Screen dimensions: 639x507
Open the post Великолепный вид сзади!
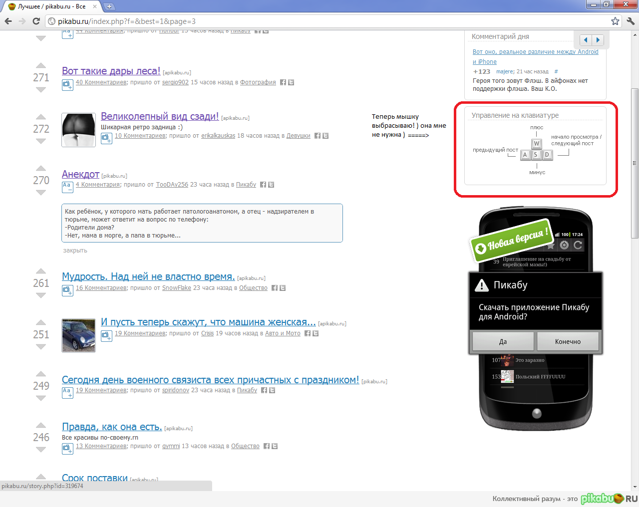(x=159, y=116)
